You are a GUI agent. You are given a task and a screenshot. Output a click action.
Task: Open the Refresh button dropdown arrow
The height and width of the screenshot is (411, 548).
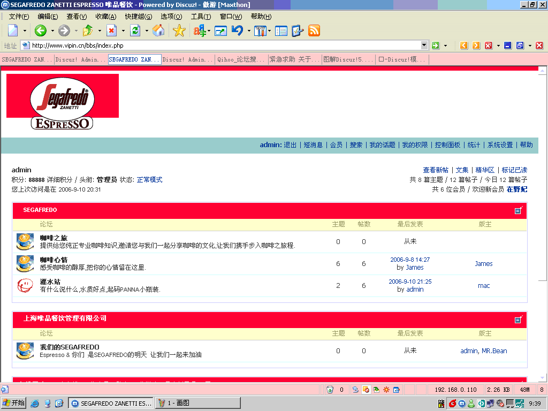point(147,31)
